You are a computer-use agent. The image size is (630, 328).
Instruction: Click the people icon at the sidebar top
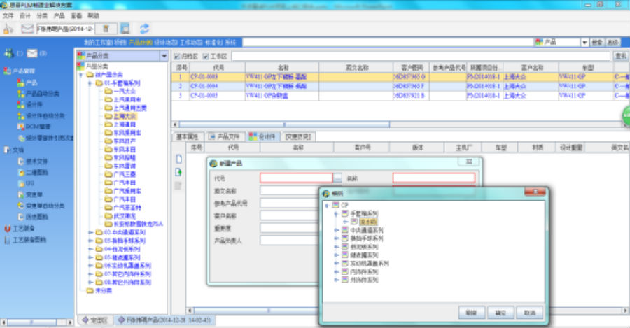point(9,53)
